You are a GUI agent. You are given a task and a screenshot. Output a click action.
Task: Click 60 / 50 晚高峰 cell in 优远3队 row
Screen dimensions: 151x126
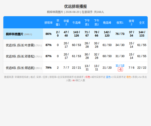pos(107,56)
